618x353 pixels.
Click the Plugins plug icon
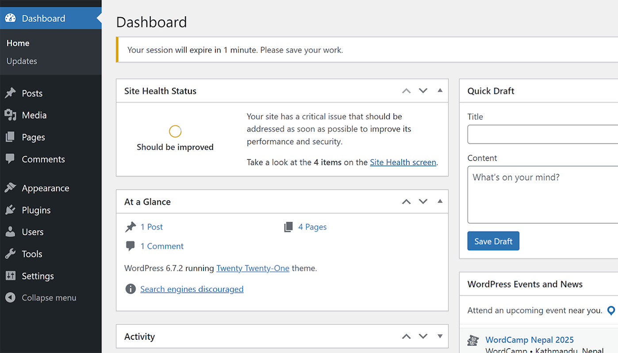(x=10, y=210)
